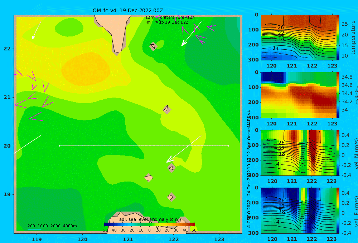Click the vel. E colorbar
This screenshot has width=358, height=243.
338,210
